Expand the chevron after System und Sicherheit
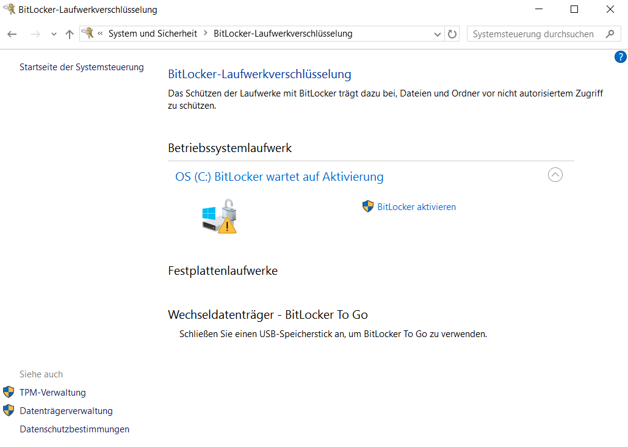This screenshot has width=628, height=447. 206,33
